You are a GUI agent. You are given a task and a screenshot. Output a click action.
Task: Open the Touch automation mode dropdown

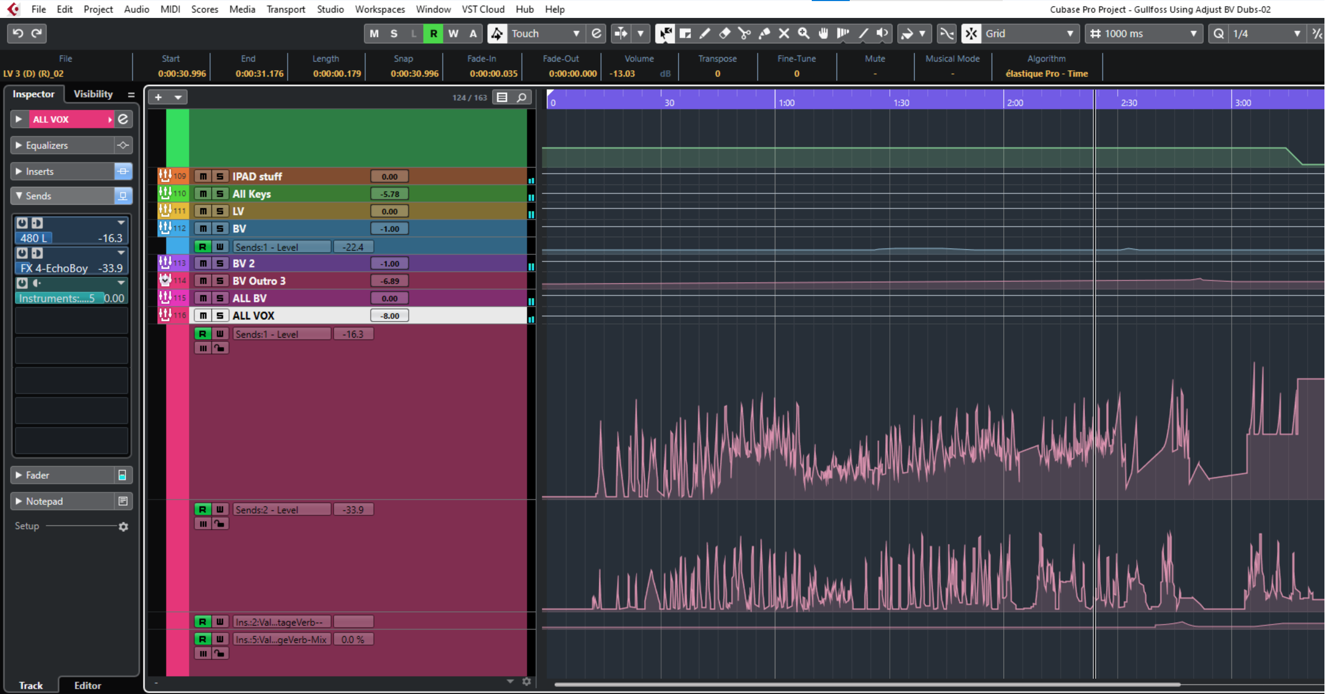(576, 34)
